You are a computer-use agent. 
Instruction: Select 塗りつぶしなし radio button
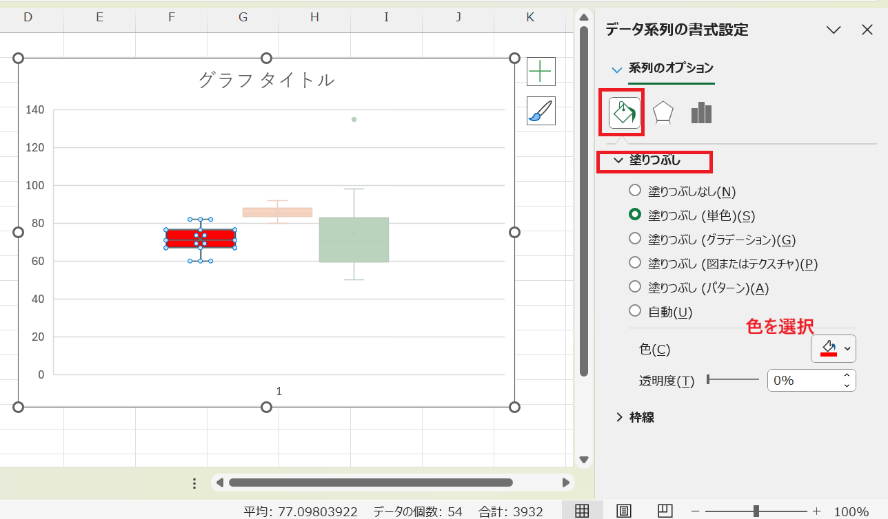coord(634,191)
